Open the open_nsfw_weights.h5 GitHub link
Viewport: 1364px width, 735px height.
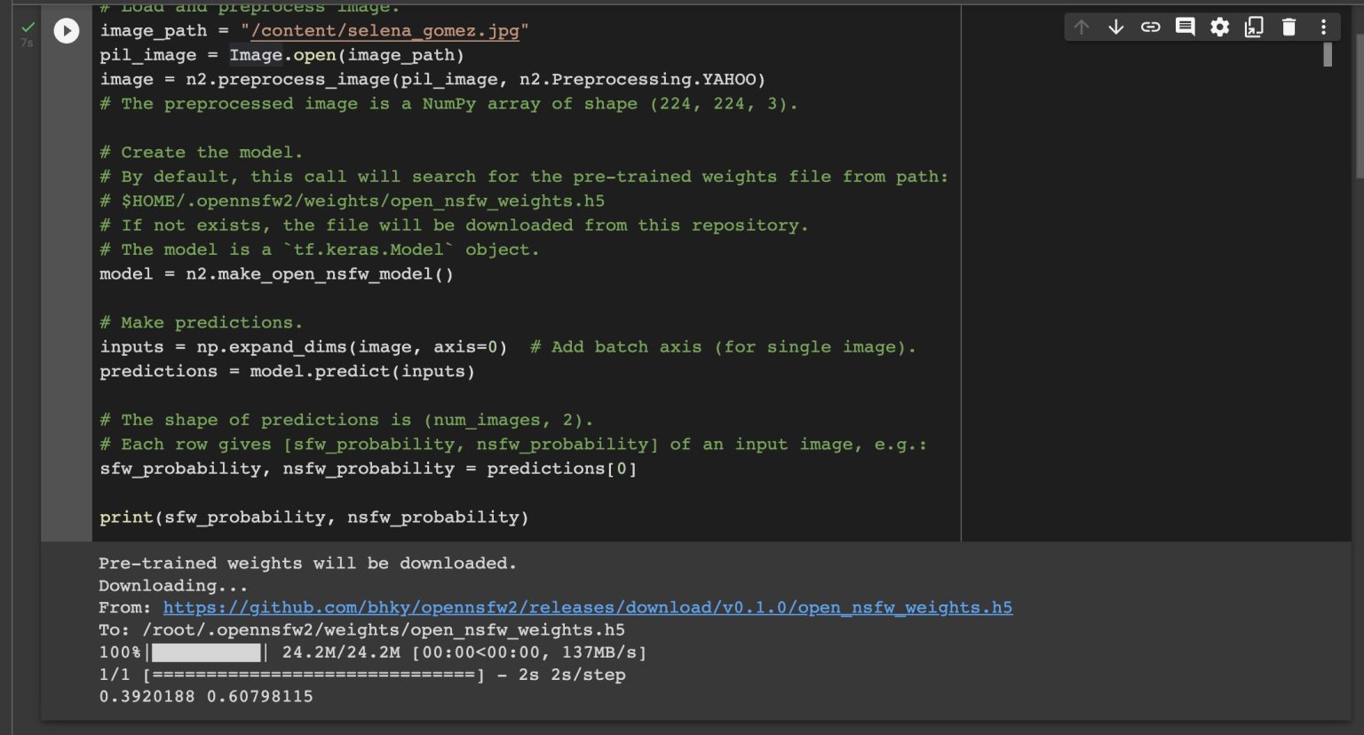point(587,608)
